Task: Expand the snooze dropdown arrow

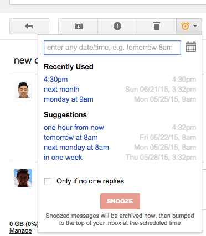Action: (195, 26)
